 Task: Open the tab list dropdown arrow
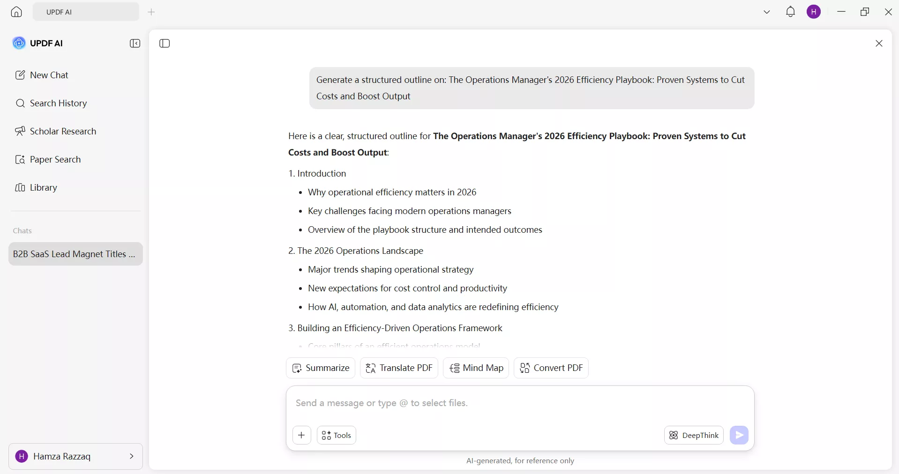pyautogui.click(x=766, y=12)
